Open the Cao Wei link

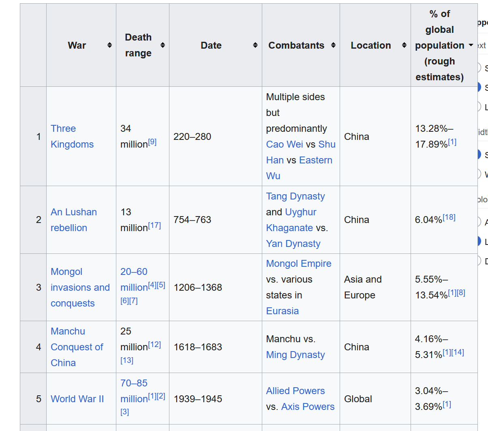point(285,144)
